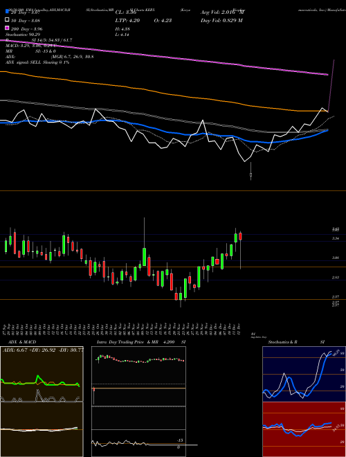Viewport: 346px width, 457px height.
Task: Click the last red candle on price chart
Action: click(240, 236)
